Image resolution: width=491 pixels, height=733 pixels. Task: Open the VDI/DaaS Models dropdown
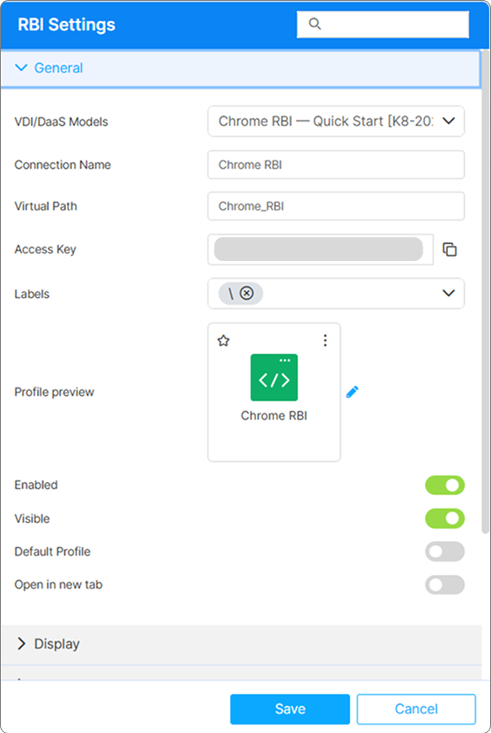tap(336, 121)
